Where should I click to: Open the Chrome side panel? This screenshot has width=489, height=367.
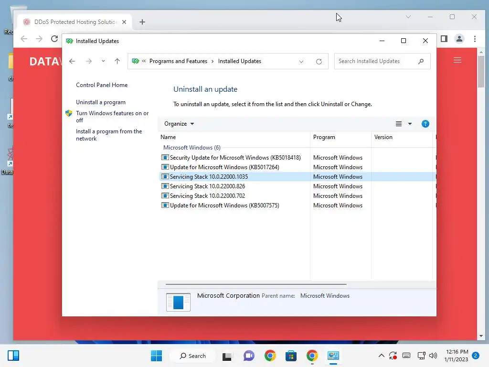coord(444,39)
